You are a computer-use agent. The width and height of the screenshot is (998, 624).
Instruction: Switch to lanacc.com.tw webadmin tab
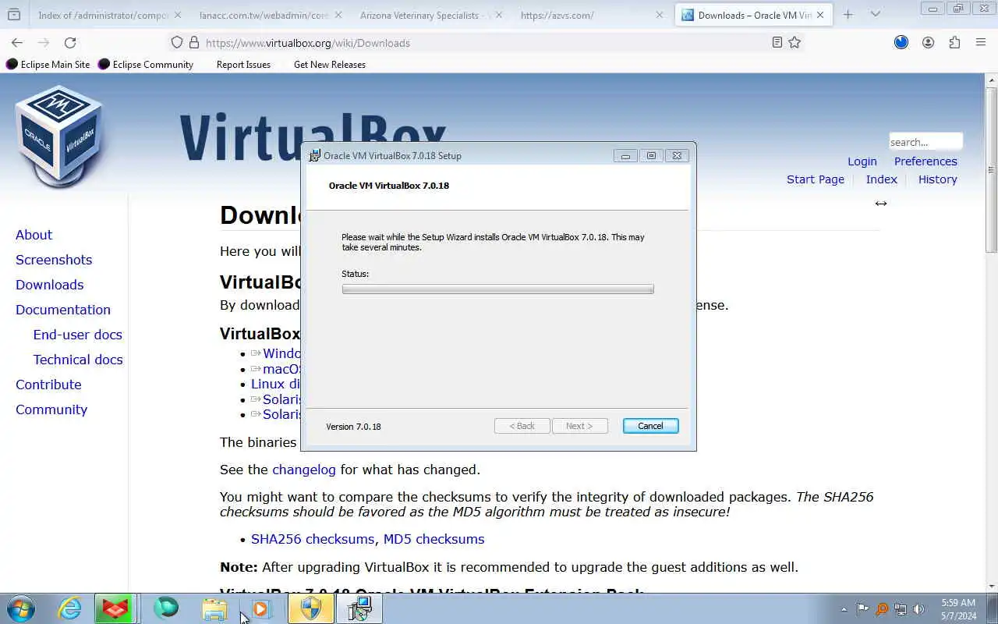pyautogui.click(x=265, y=15)
